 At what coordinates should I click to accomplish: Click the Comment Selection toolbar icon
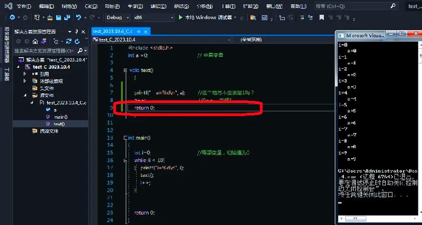click(x=302, y=18)
